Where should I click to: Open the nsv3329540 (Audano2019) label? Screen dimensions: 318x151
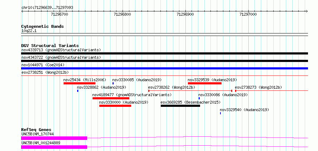coord(244,110)
